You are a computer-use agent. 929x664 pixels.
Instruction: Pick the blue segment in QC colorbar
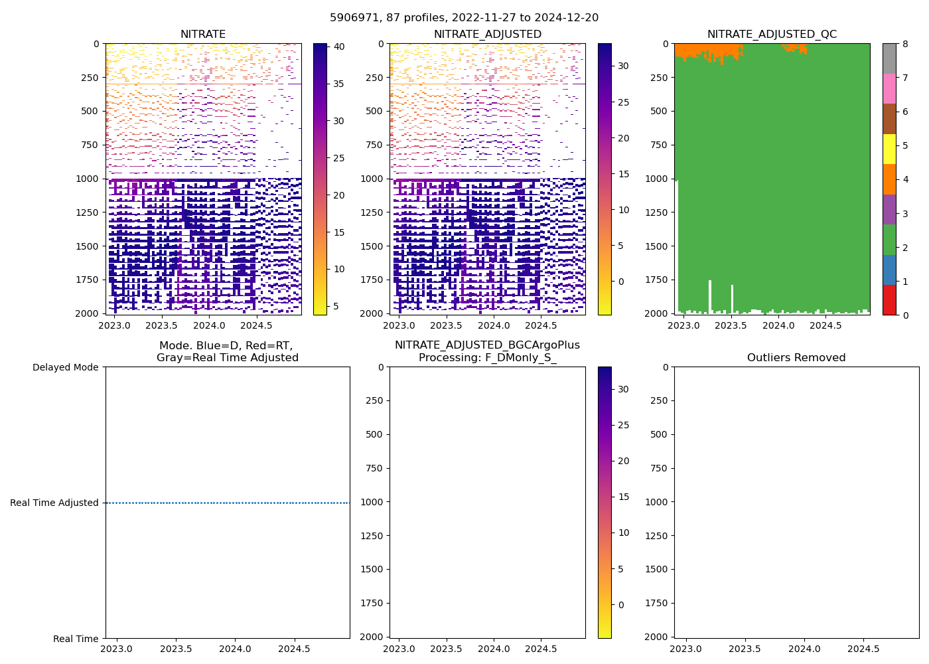point(889,270)
